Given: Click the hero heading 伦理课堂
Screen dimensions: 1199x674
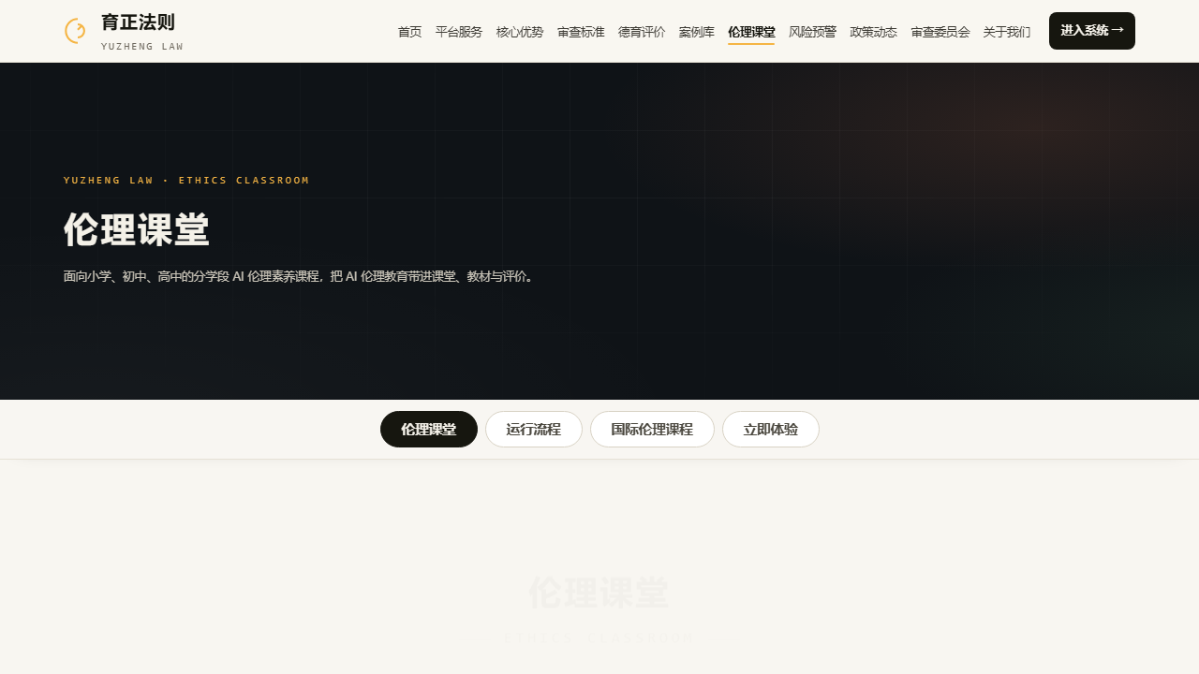Looking at the screenshot, I should point(137,229).
